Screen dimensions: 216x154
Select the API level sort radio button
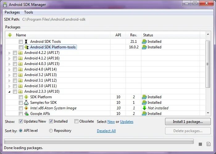click(x=21, y=131)
